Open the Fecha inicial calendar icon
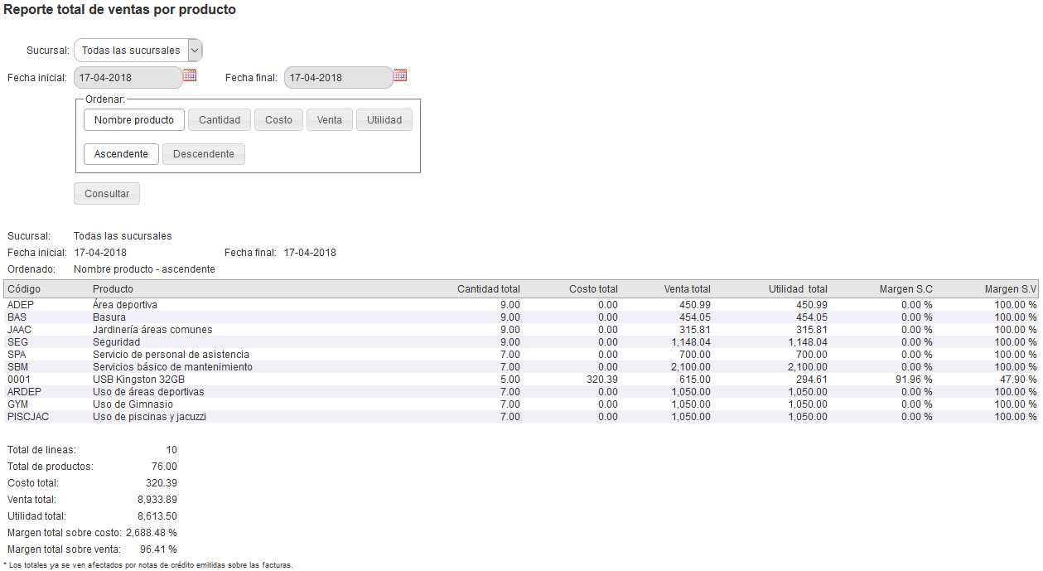 coord(190,75)
